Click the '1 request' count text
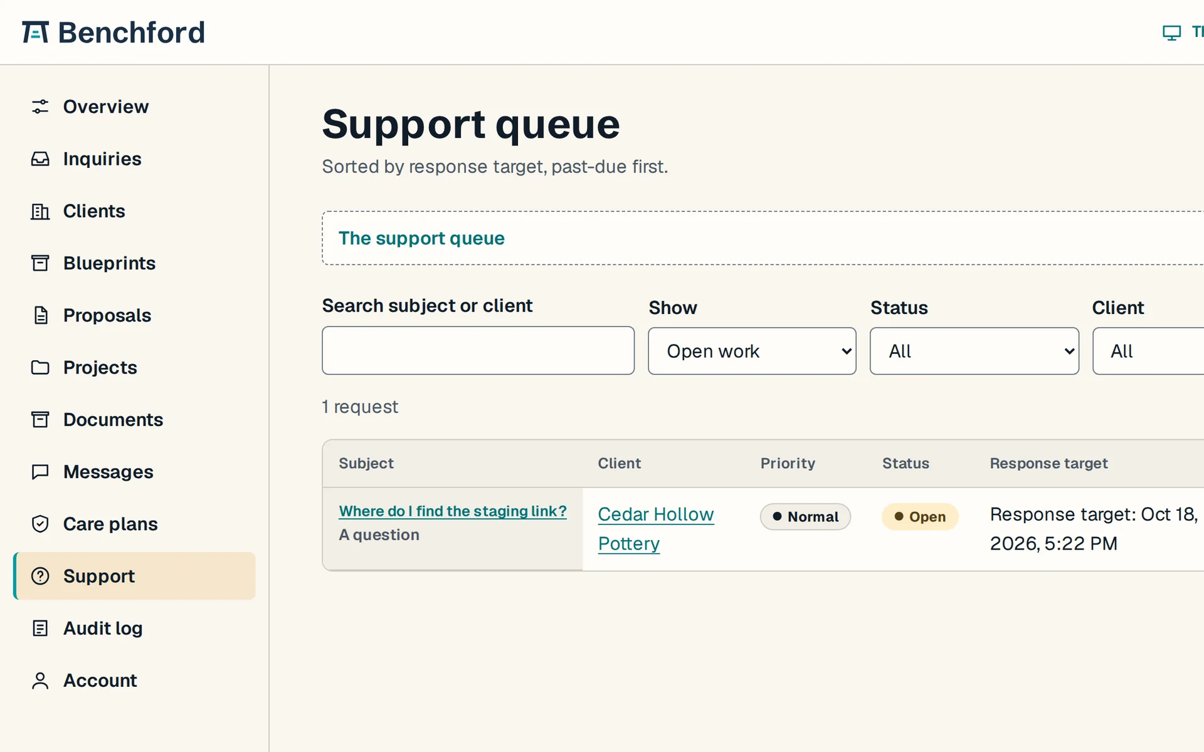 pos(360,407)
